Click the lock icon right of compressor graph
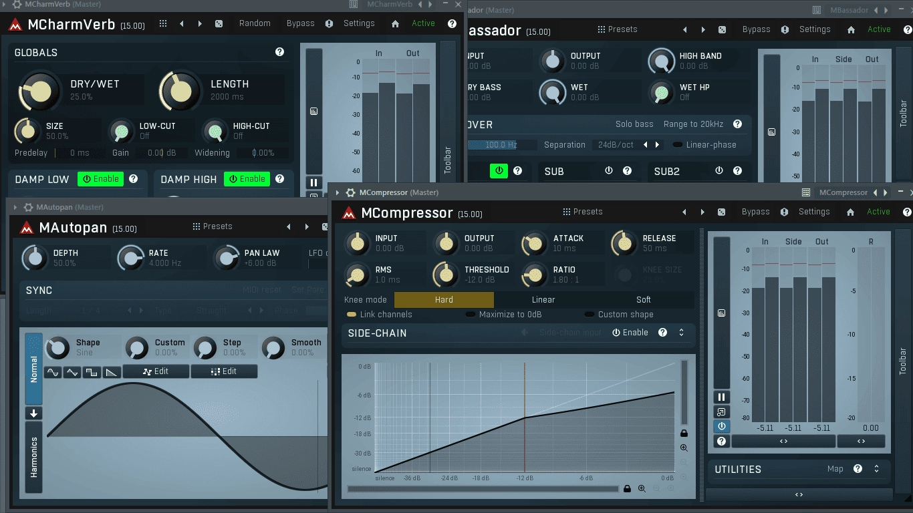The width and height of the screenshot is (913, 513). point(684,433)
